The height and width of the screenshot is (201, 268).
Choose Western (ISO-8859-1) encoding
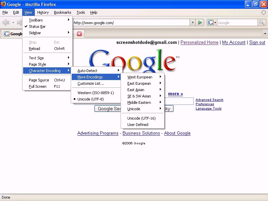[x=95, y=93]
